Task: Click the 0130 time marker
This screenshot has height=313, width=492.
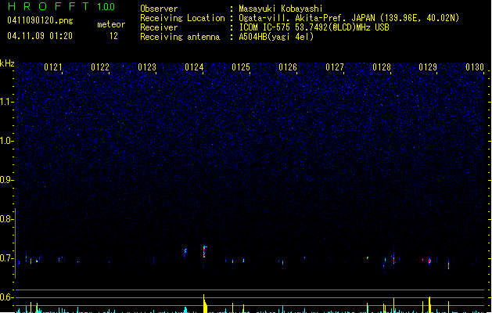Action: coord(475,67)
